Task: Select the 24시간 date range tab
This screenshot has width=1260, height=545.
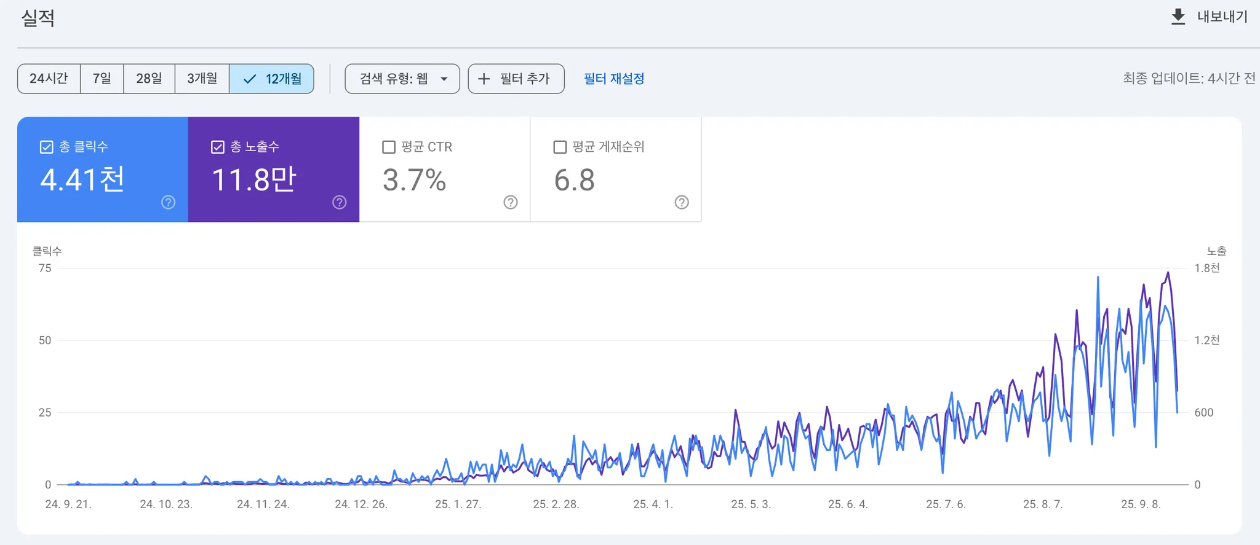Action: pos(49,79)
